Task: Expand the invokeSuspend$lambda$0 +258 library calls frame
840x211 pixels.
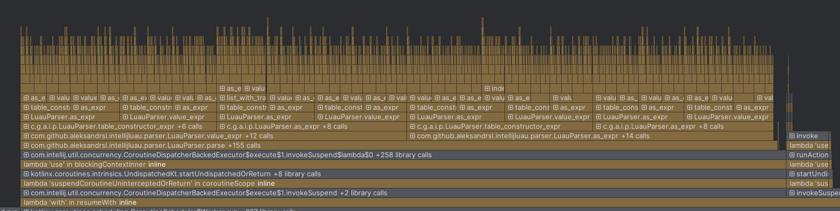Action: click(26, 155)
